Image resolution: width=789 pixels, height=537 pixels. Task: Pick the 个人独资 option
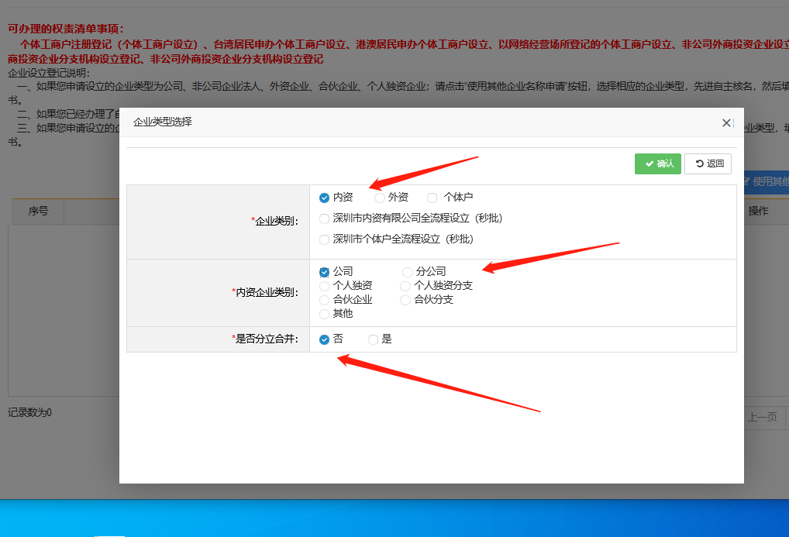pyautogui.click(x=324, y=287)
